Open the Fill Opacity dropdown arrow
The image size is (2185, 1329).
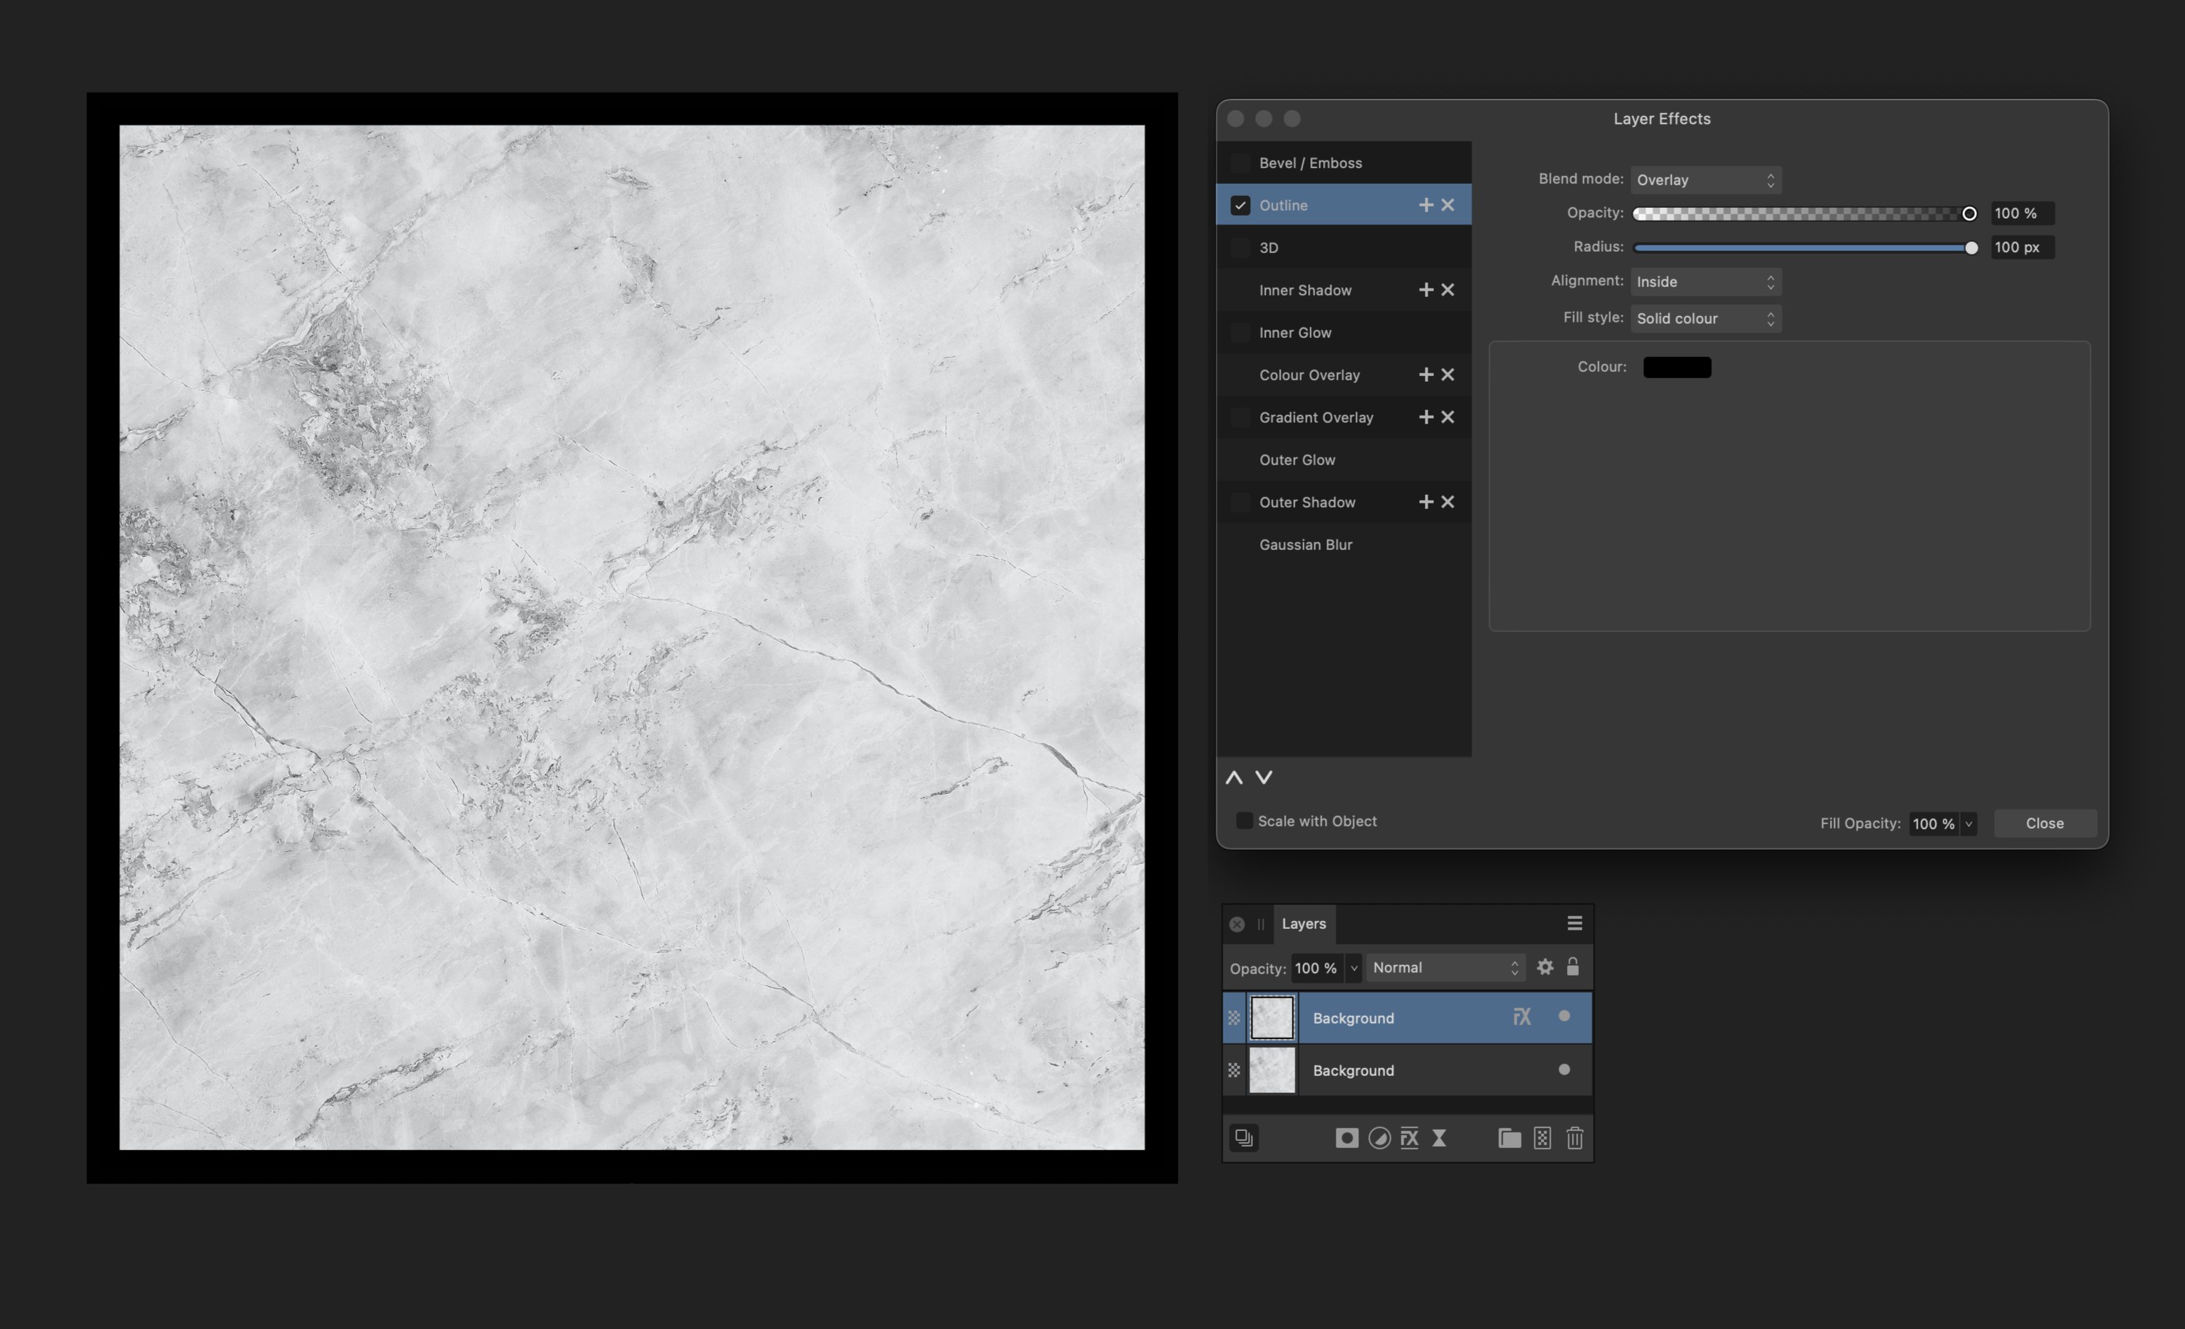1968,824
